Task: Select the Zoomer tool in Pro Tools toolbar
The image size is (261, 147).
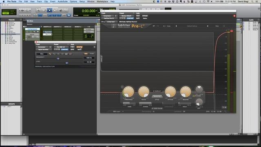Action: click(38, 10)
